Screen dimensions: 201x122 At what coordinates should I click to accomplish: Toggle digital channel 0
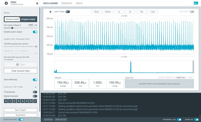(x=6, y=101)
